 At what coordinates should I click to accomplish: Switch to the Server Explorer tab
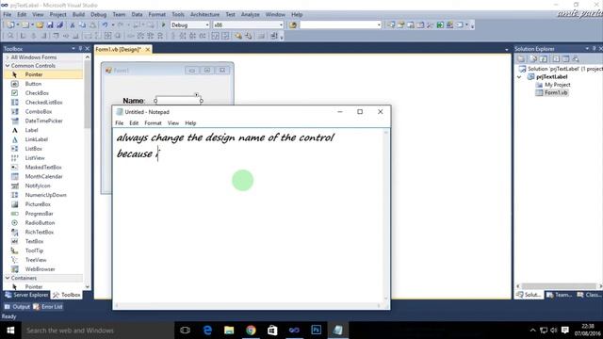pos(26,295)
